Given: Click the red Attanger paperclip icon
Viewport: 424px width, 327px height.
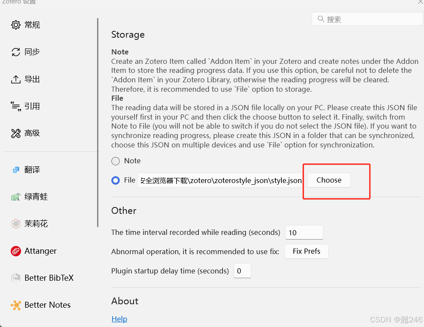Looking at the screenshot, I should [16, 251].
